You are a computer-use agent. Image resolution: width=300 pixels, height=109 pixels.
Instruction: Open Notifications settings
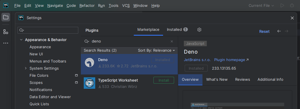(41, 90)
